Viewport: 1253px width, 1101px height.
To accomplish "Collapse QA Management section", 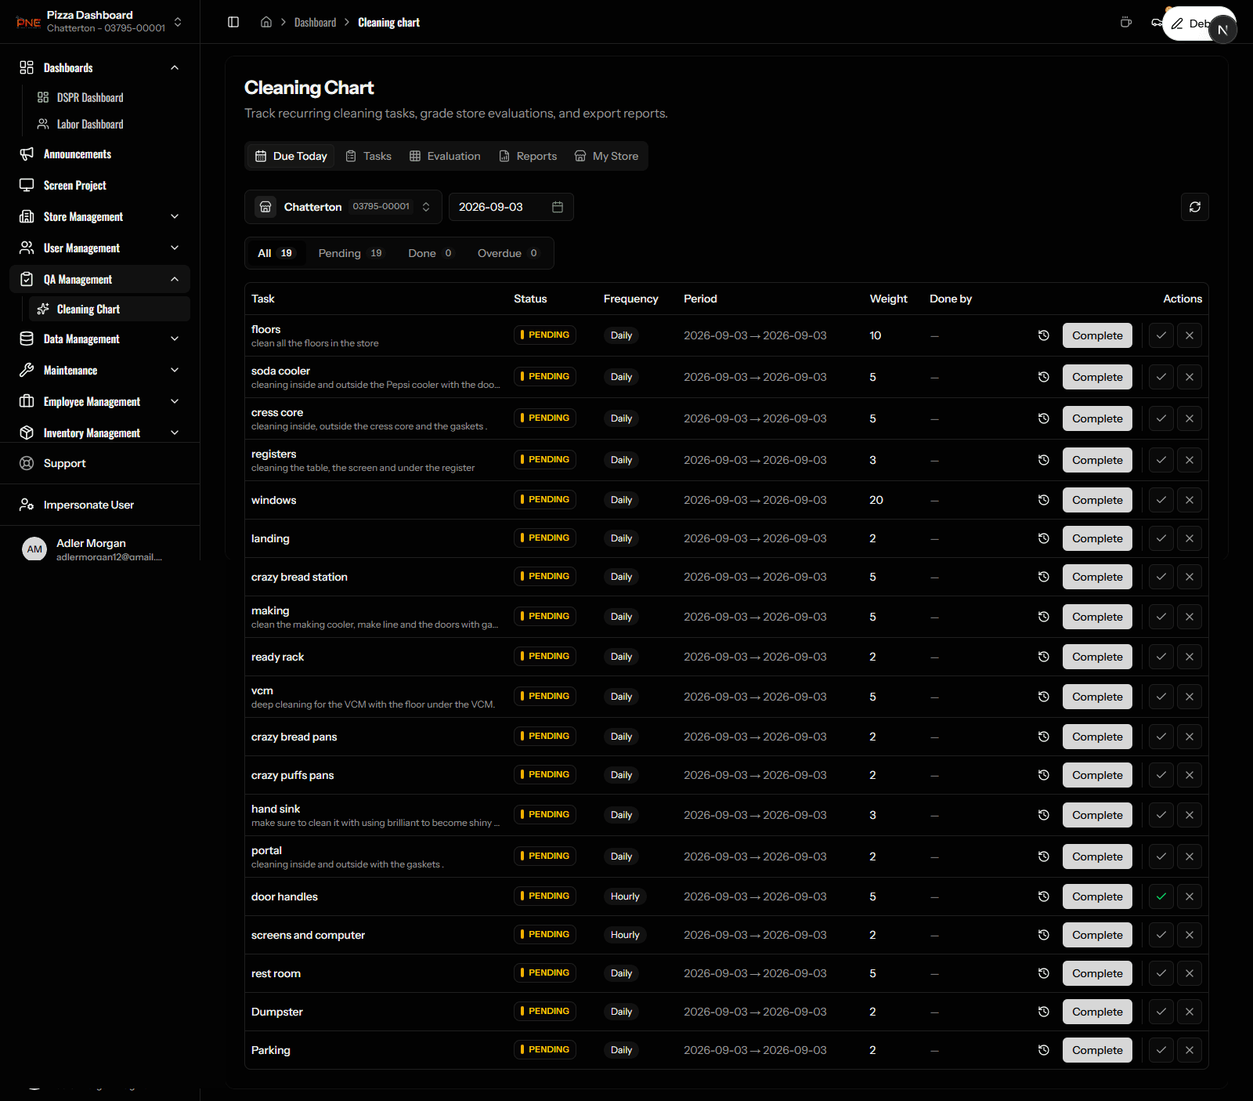I will (99, 279).
